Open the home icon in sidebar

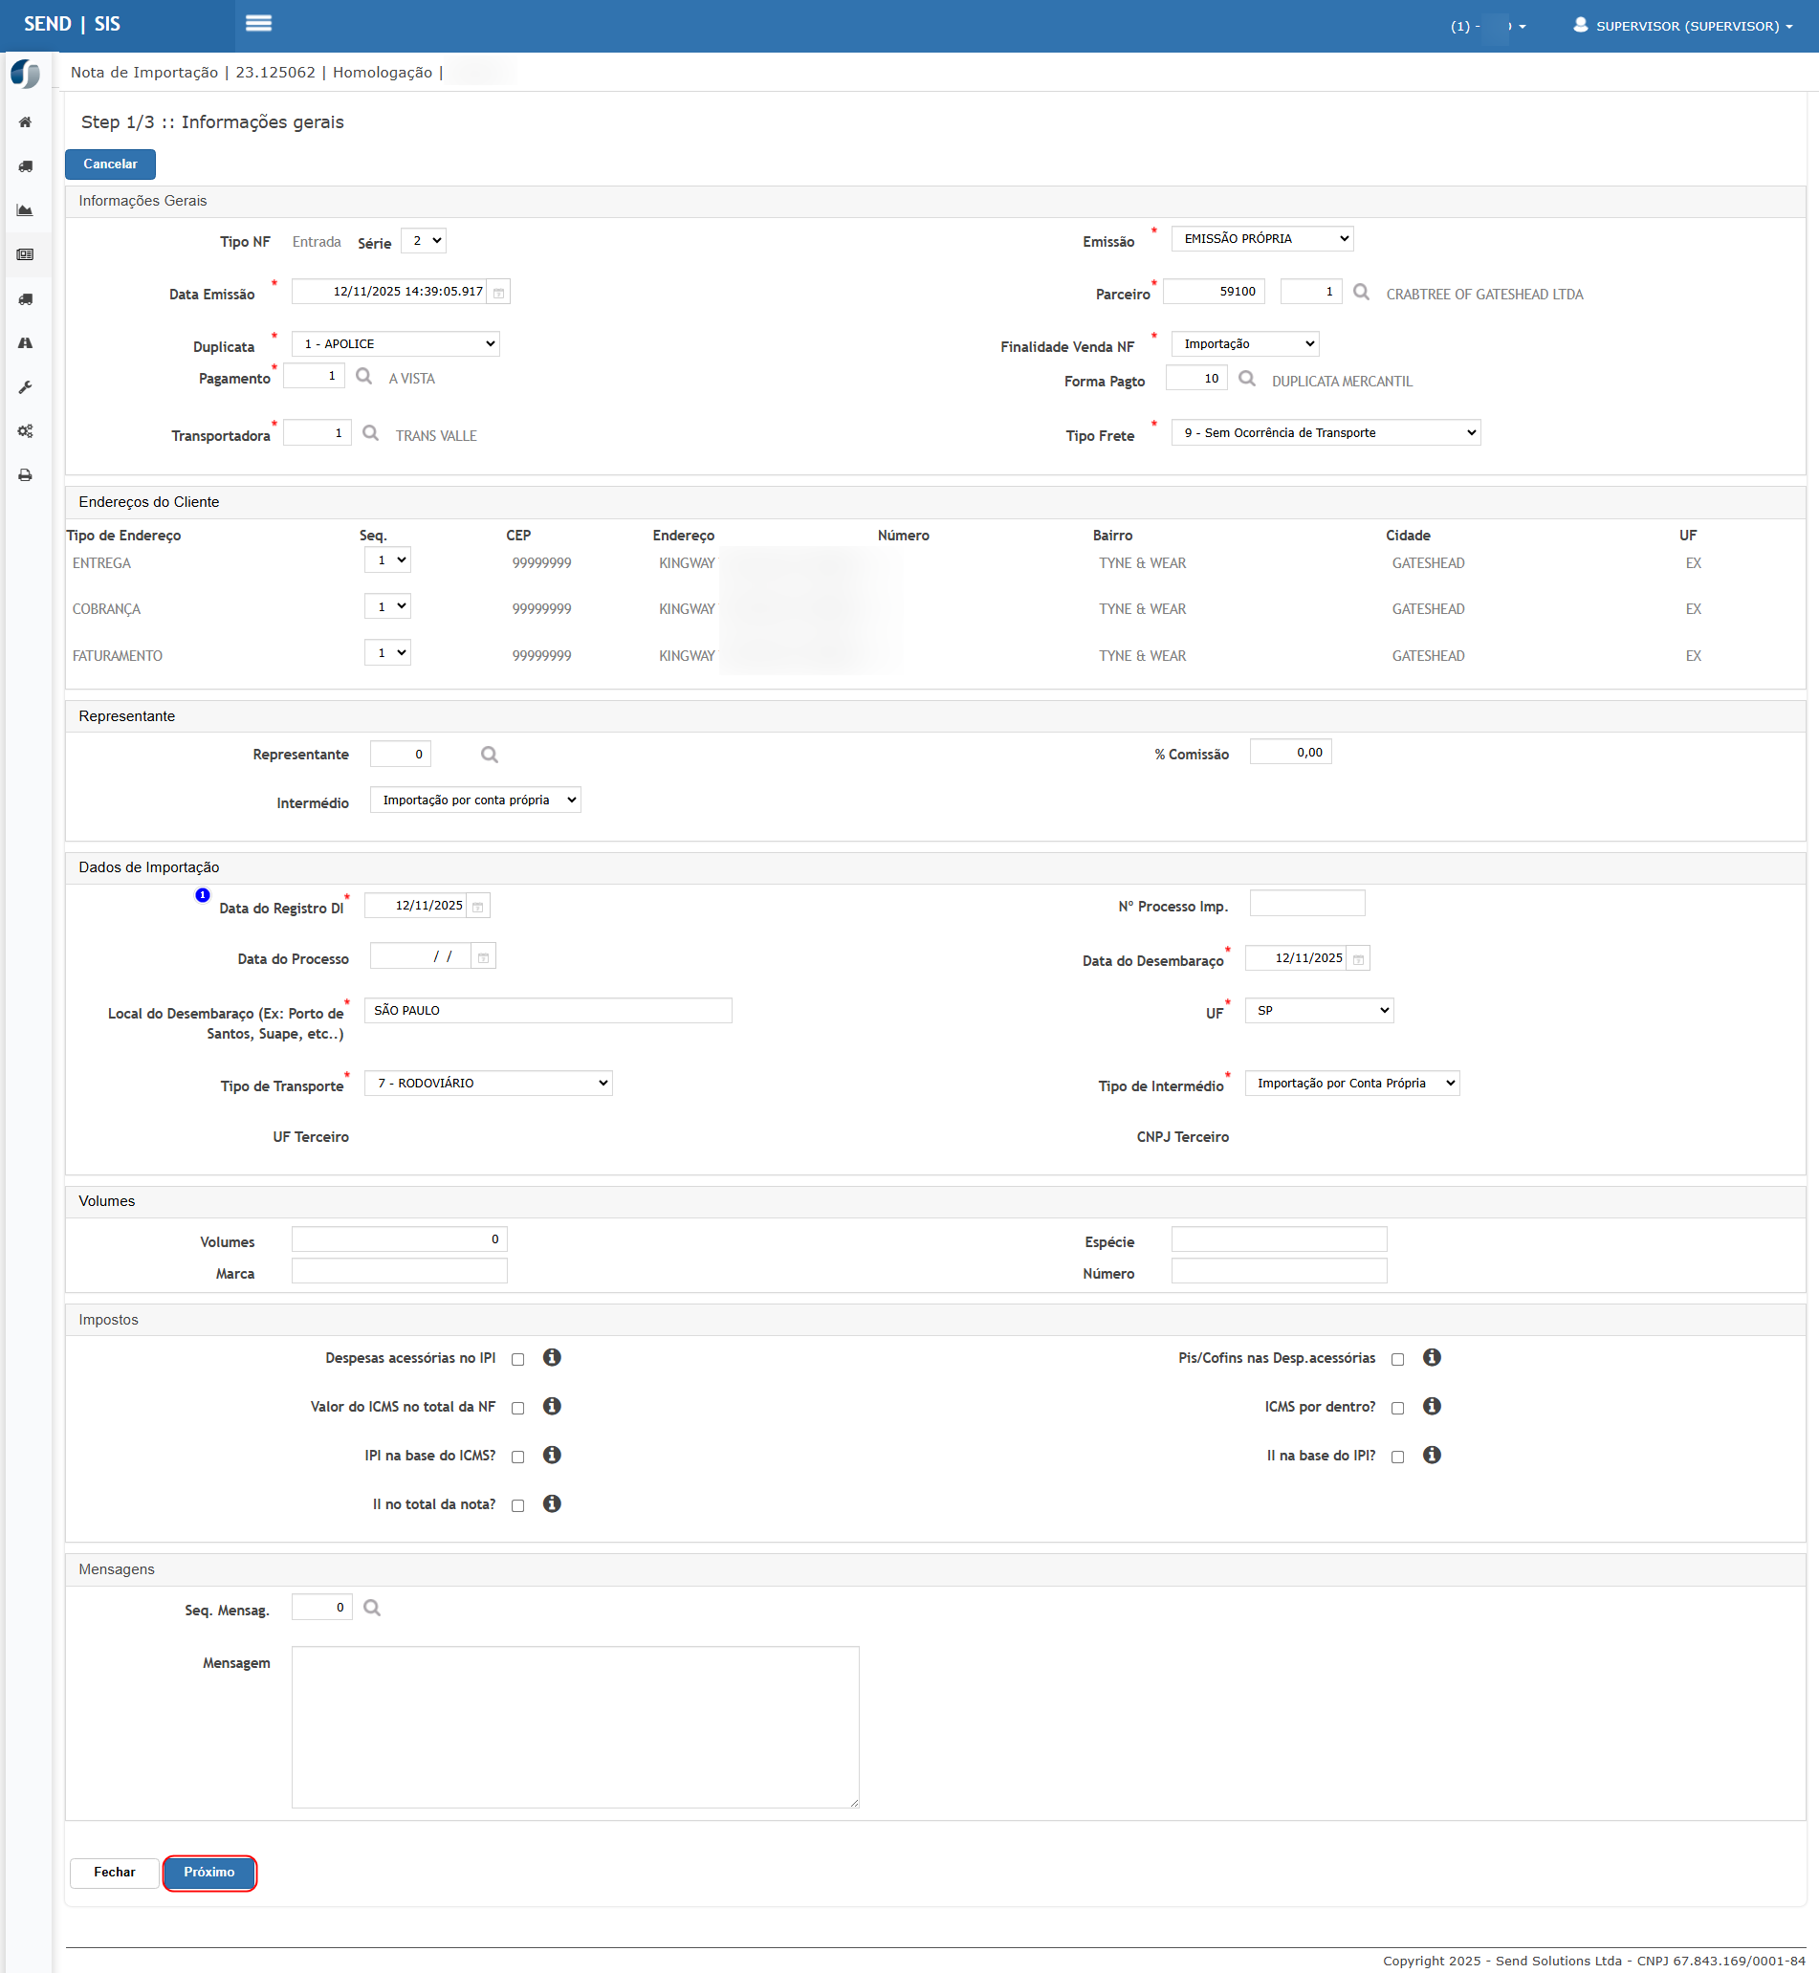coord(26,122)
